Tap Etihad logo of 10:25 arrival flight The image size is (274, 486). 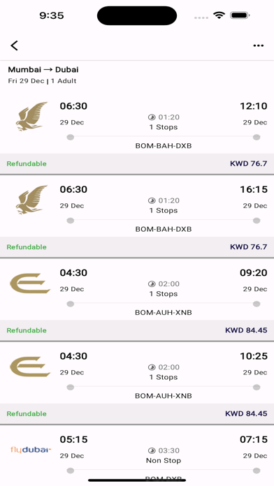click(30, 367)
